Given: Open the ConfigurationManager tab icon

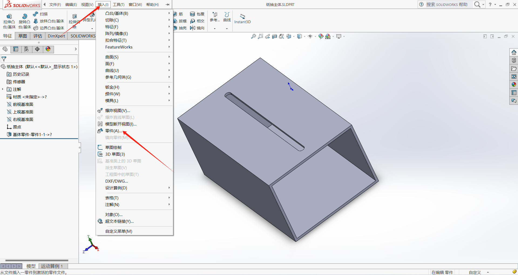Looking at the screenshot, I should (x=26, y=49).
